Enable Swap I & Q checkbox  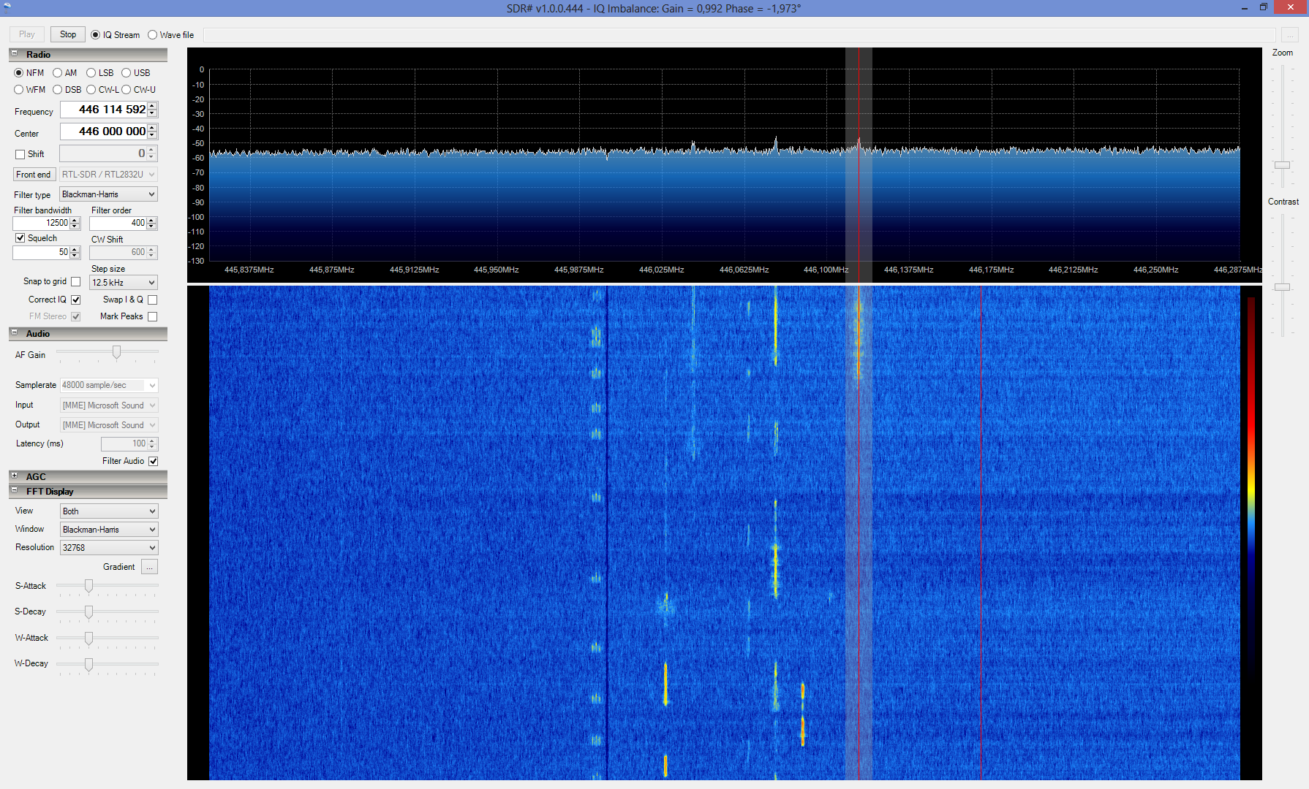tap(152, 300)
